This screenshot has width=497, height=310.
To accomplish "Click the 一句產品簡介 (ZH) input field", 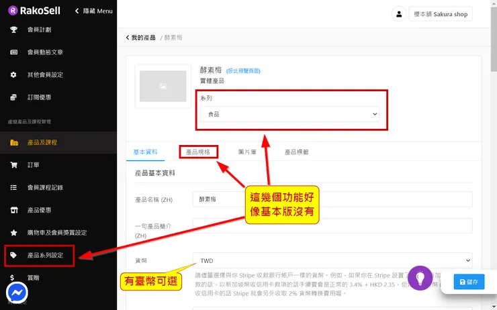I will [332, 225].
